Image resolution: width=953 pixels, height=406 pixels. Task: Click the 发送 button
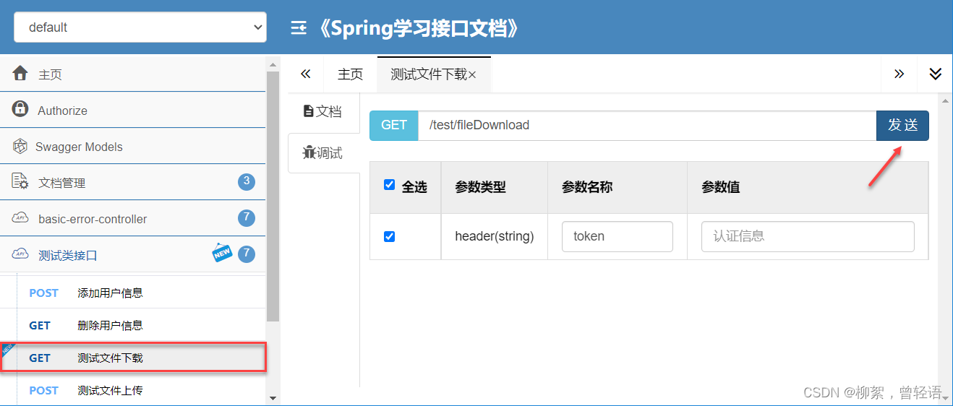[902, 125]
